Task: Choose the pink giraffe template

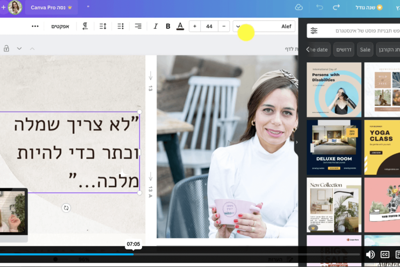Action: 382,205
